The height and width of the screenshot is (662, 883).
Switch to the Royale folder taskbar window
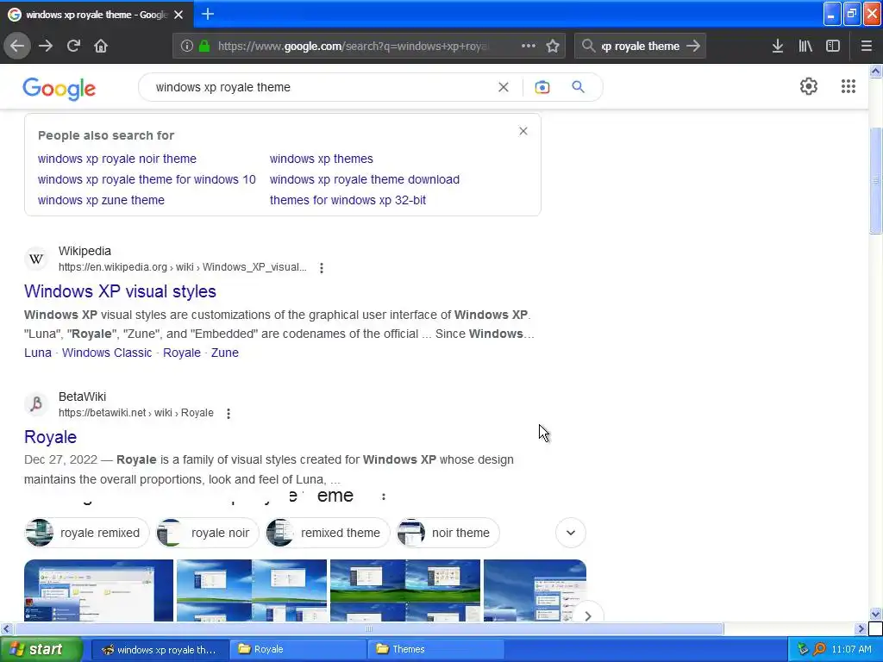(298, 649)
